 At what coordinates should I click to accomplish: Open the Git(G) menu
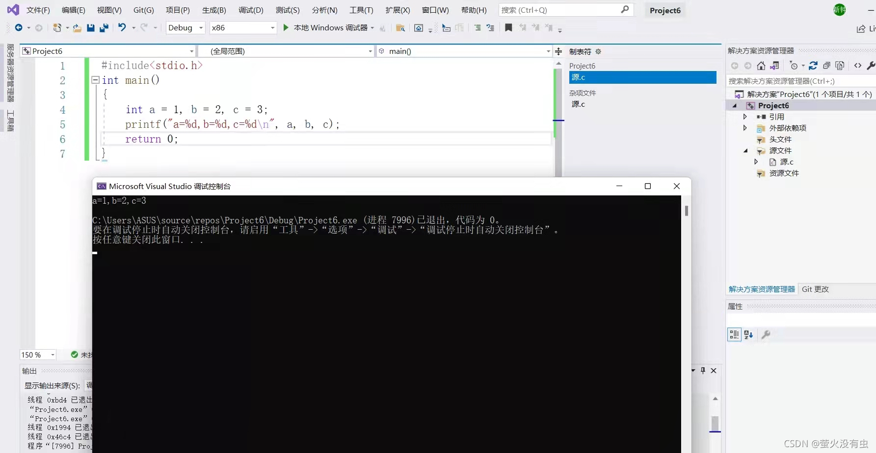pos(143,10)
